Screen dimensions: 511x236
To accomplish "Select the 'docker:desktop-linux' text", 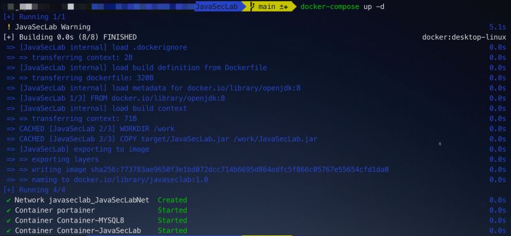I will coord(464,37).
